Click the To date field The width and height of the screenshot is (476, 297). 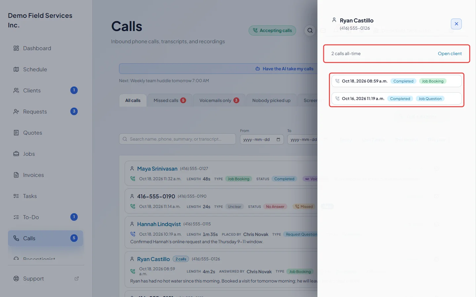[x=302, y=139]
